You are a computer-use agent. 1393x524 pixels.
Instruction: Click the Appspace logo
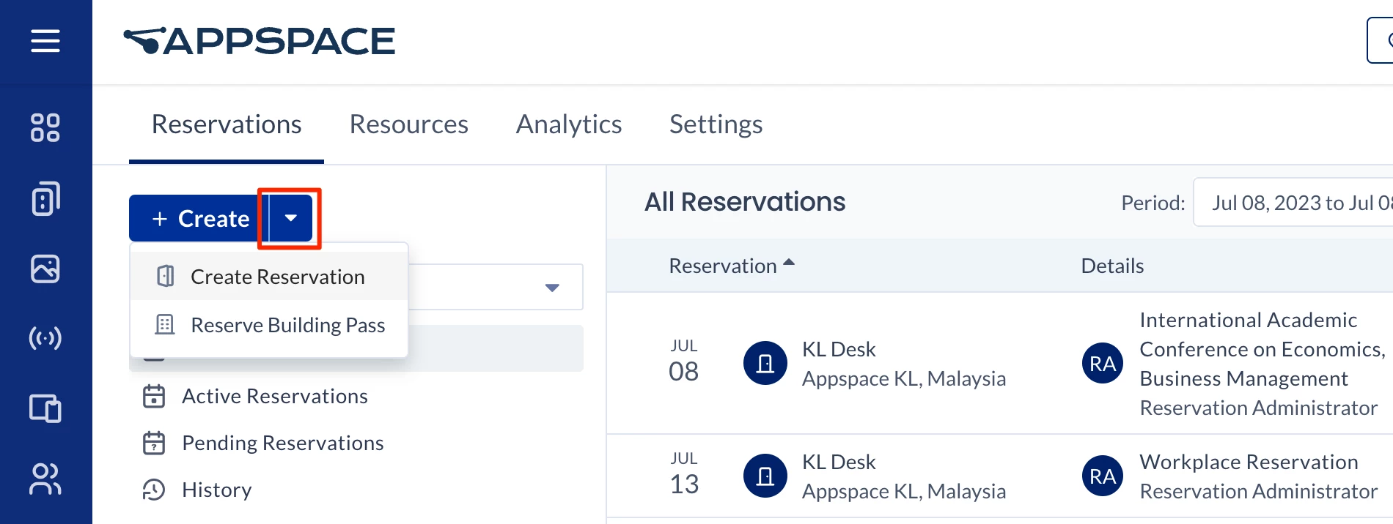260,42
